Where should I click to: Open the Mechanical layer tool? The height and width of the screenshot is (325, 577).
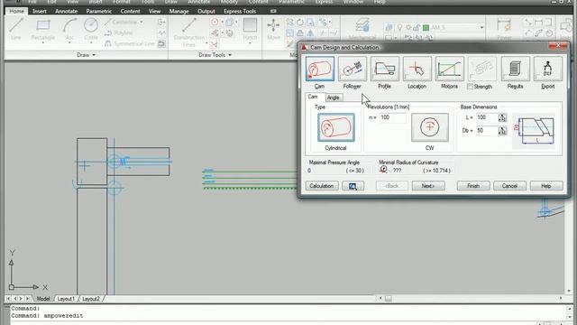[362, 29]
